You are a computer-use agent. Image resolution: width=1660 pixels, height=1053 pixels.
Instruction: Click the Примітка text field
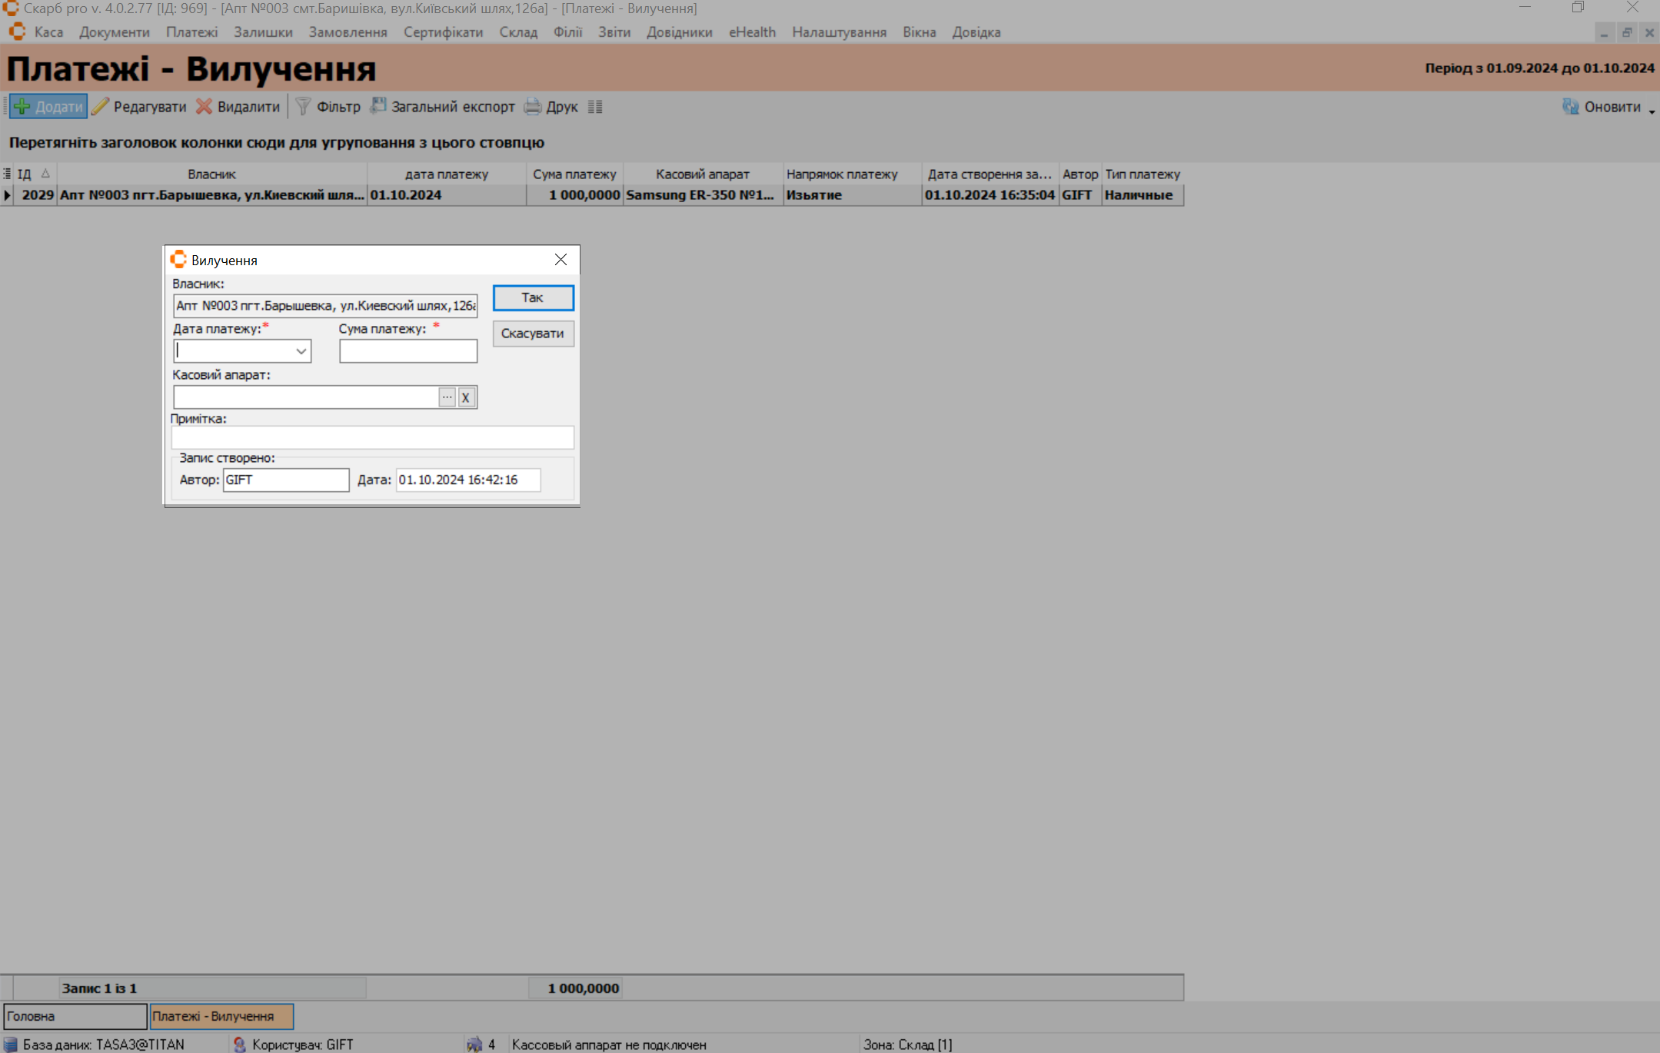click(372, 437)
